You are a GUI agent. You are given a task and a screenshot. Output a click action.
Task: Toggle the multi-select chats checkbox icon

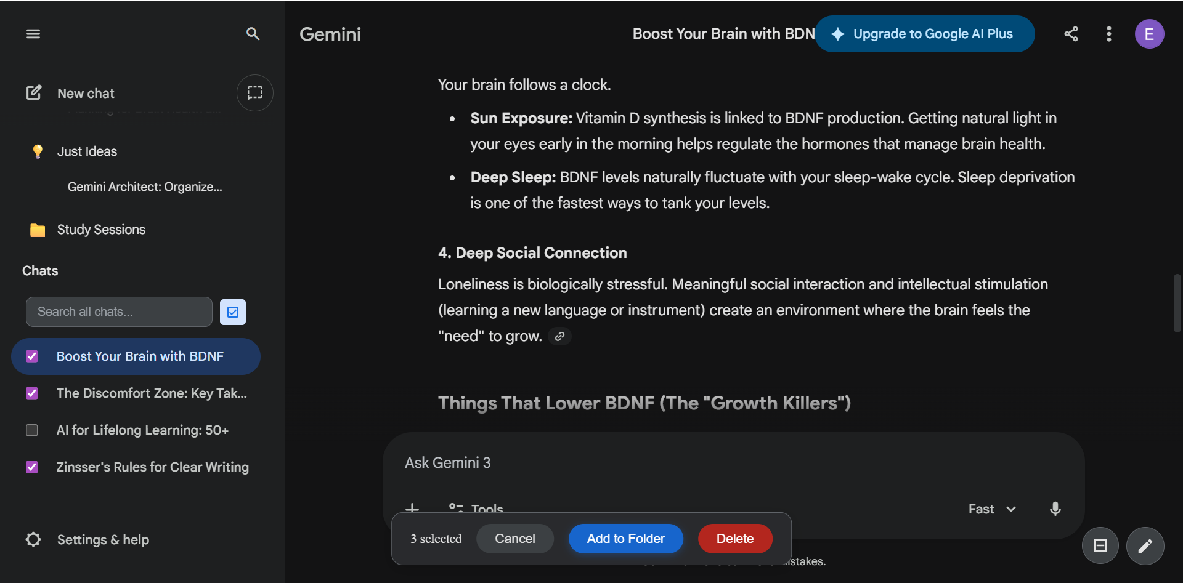pyautogui.click(x=233, y=312)
